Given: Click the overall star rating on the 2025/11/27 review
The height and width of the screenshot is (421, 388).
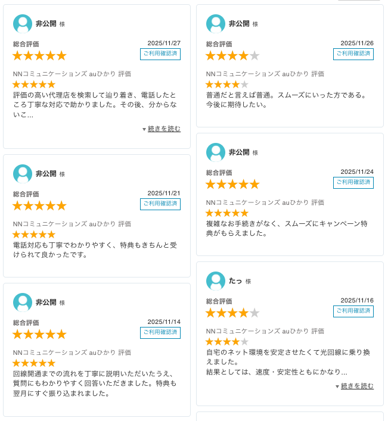Looking at the screenshot, I should (x=39, y=55).
